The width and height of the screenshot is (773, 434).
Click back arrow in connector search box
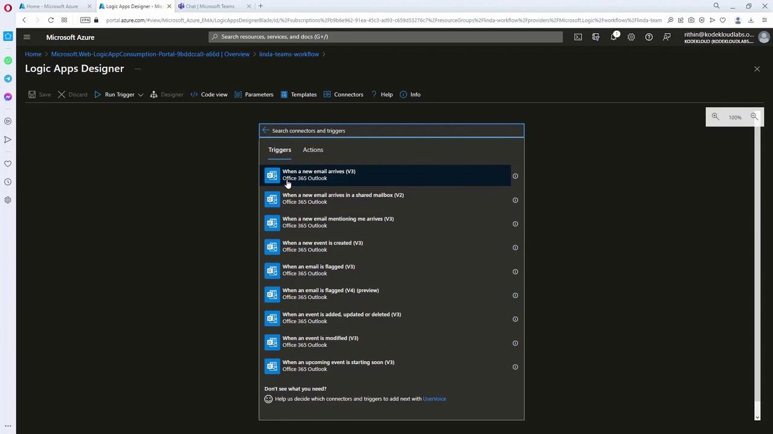(266, 130)
